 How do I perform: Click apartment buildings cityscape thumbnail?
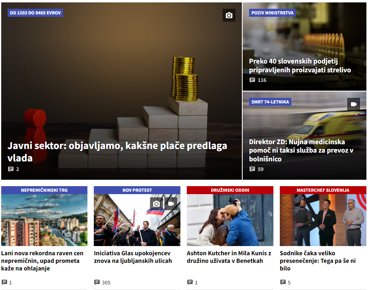click(44, 220)
